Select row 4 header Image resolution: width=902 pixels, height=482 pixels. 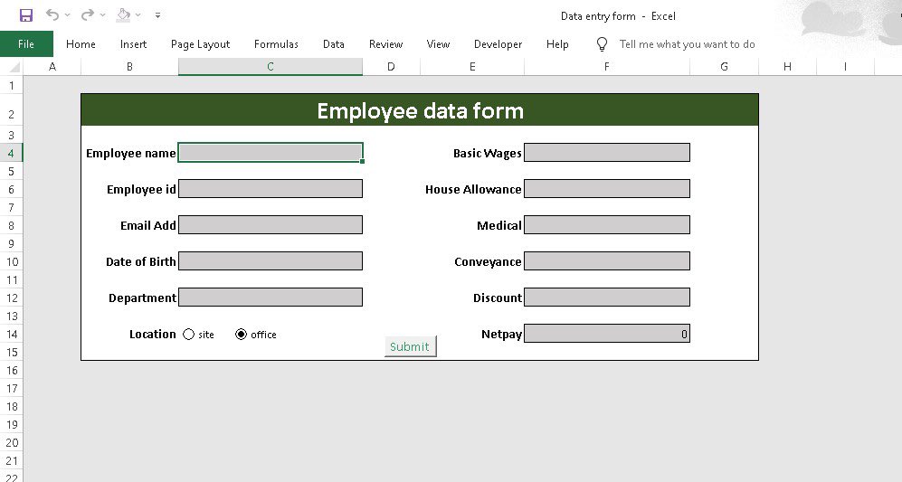pyautogui.click(x=11, y=153)
